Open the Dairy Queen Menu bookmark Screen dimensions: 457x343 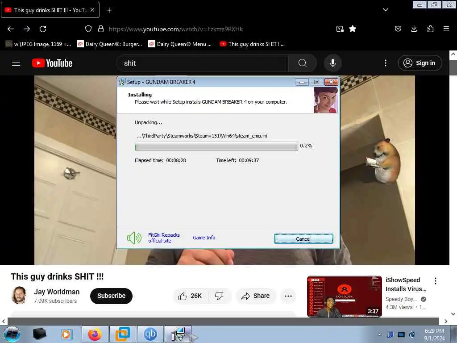tap(180, 44)
